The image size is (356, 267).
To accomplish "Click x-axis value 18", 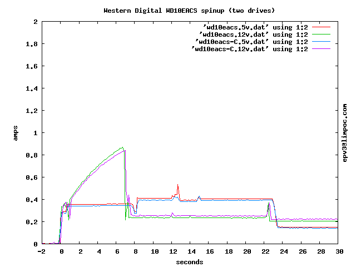I will (229, 251).
